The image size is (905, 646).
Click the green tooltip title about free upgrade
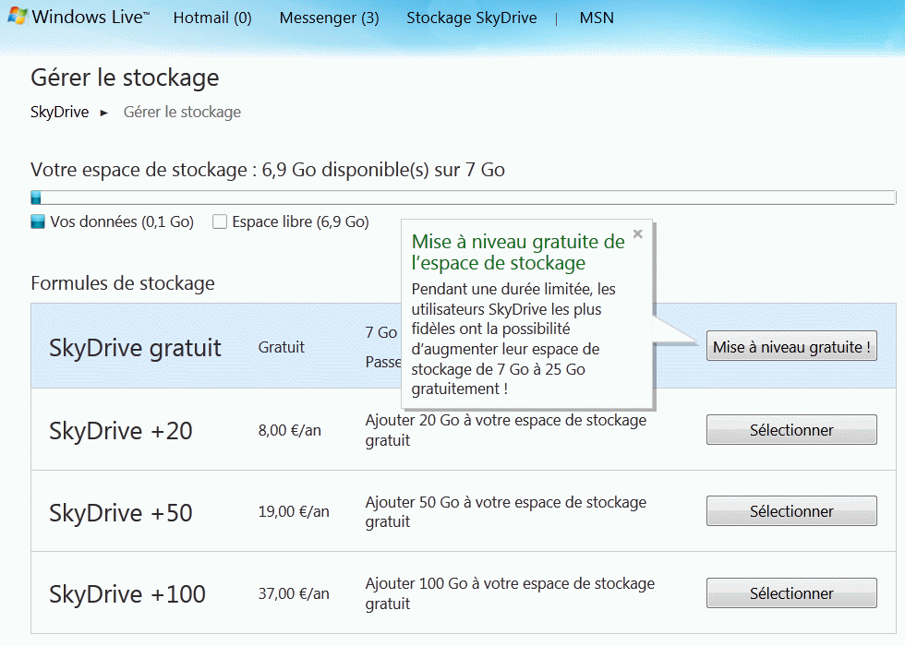518,252
